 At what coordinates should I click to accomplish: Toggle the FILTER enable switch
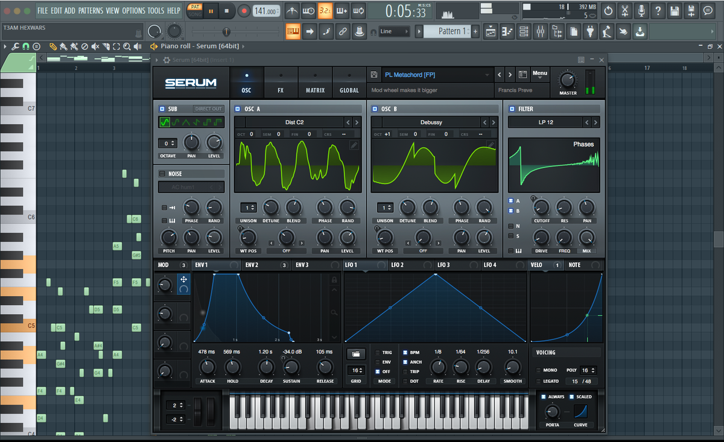point(512,109)
